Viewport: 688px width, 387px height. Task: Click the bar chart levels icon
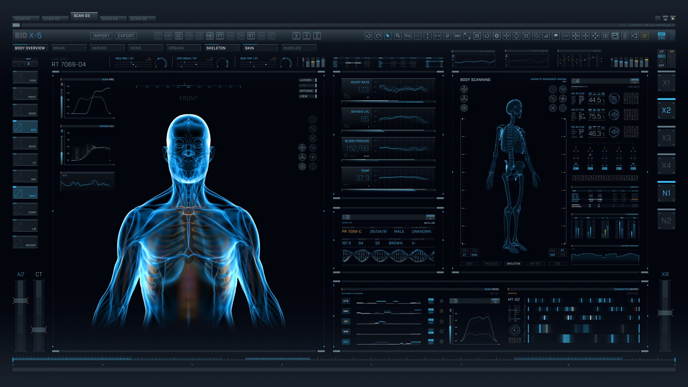[x=546, y=36]
